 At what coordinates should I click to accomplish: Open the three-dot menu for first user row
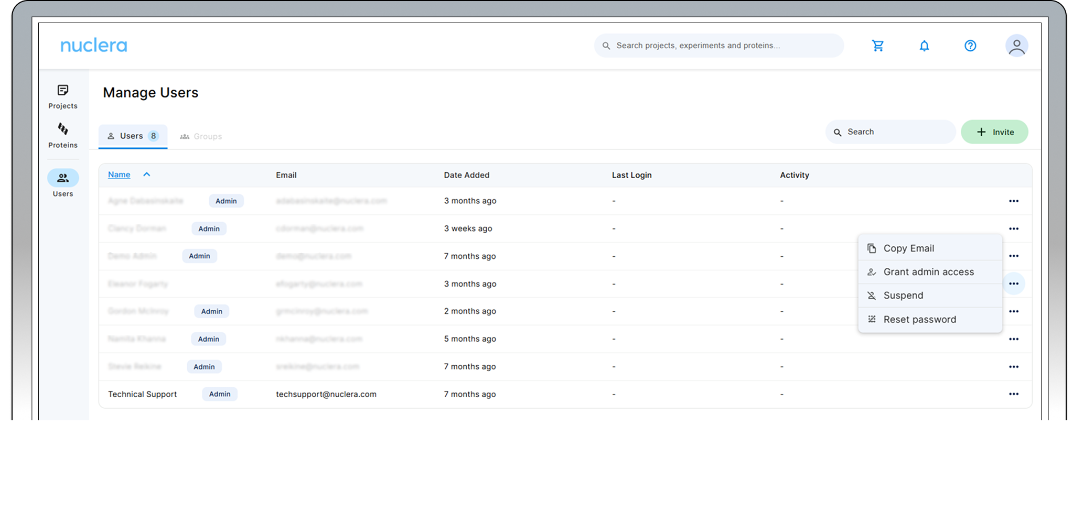1013,201
